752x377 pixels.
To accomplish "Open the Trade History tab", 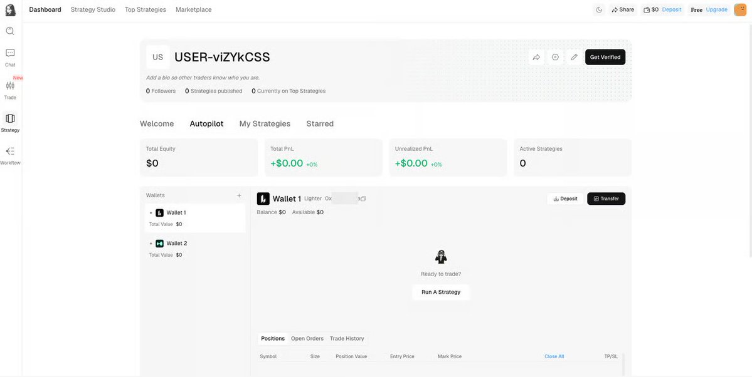I will click(x=347, y=339).
